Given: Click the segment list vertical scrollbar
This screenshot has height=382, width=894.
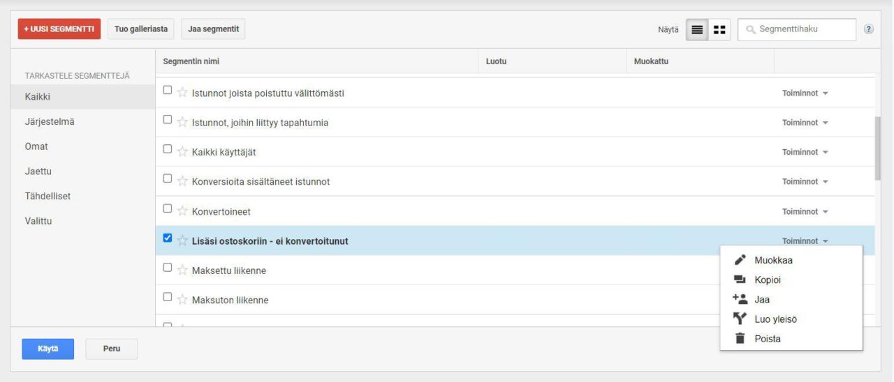Looking at the screenshot, I should coord(878,148).
